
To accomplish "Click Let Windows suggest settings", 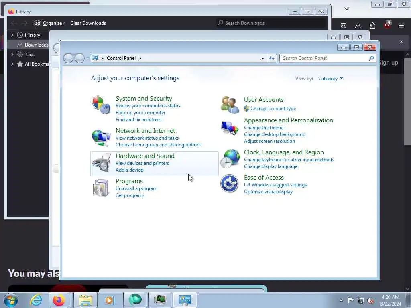I will (x=275, y=185).
